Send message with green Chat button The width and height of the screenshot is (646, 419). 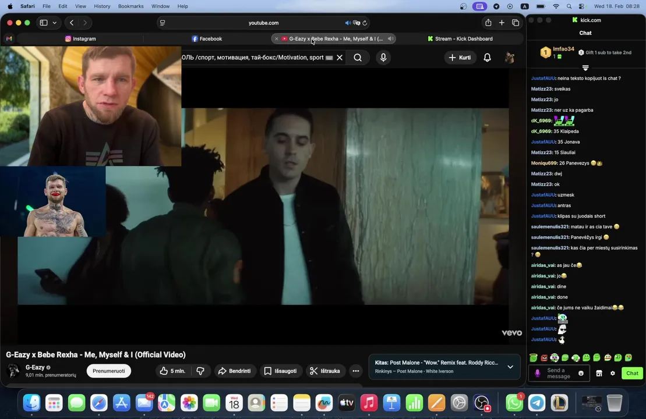(x=632, y=373)
